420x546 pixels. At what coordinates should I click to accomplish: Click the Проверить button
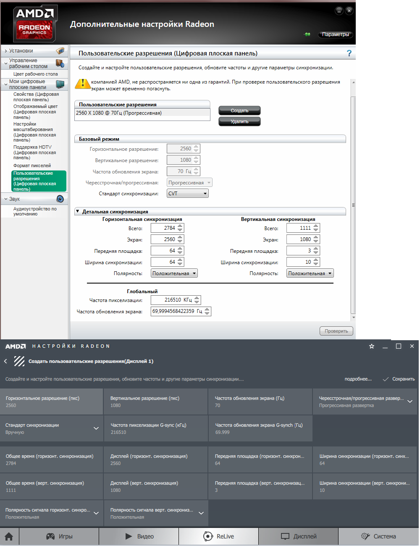point(336,331)
